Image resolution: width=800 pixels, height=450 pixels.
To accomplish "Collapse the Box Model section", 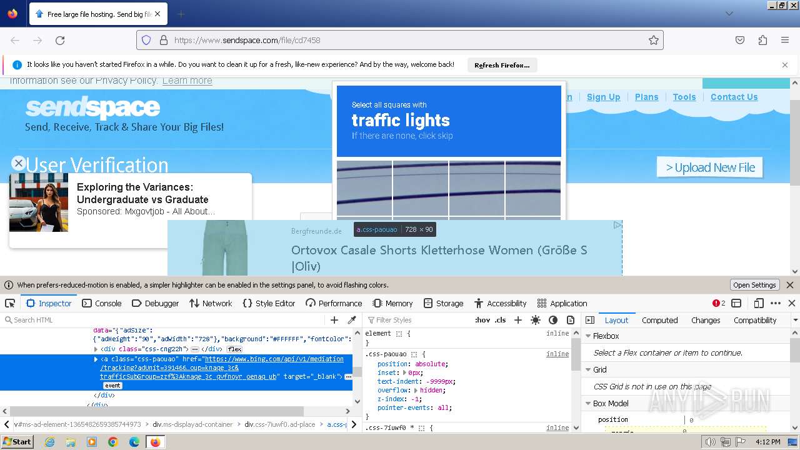I will click(x=588, y=403).
